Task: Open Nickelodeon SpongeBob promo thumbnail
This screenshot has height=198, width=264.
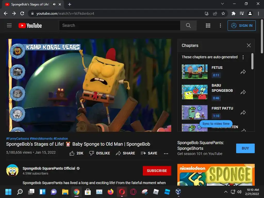Action: pos(216,175)
